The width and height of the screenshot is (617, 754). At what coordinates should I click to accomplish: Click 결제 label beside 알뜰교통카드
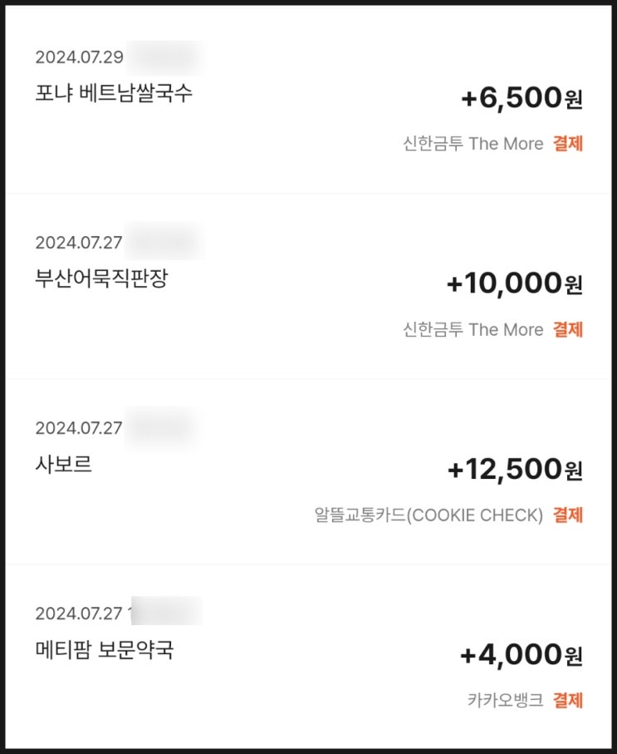[568, 515]
